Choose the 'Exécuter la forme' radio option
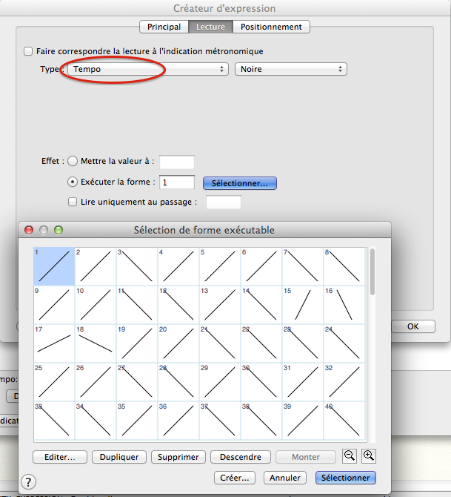This screenshot has height=497, width=451. click(73, 182)
